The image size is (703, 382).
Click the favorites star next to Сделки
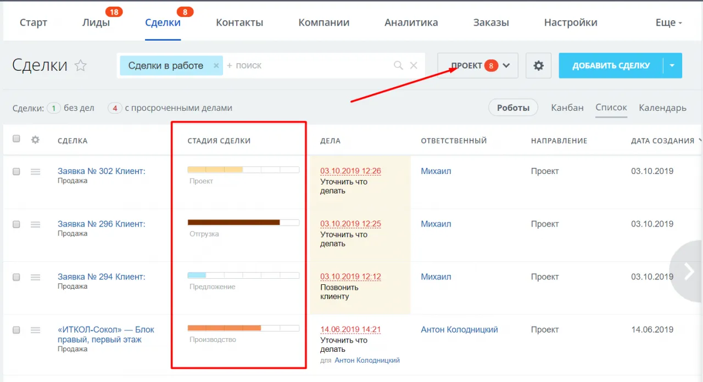81,66
